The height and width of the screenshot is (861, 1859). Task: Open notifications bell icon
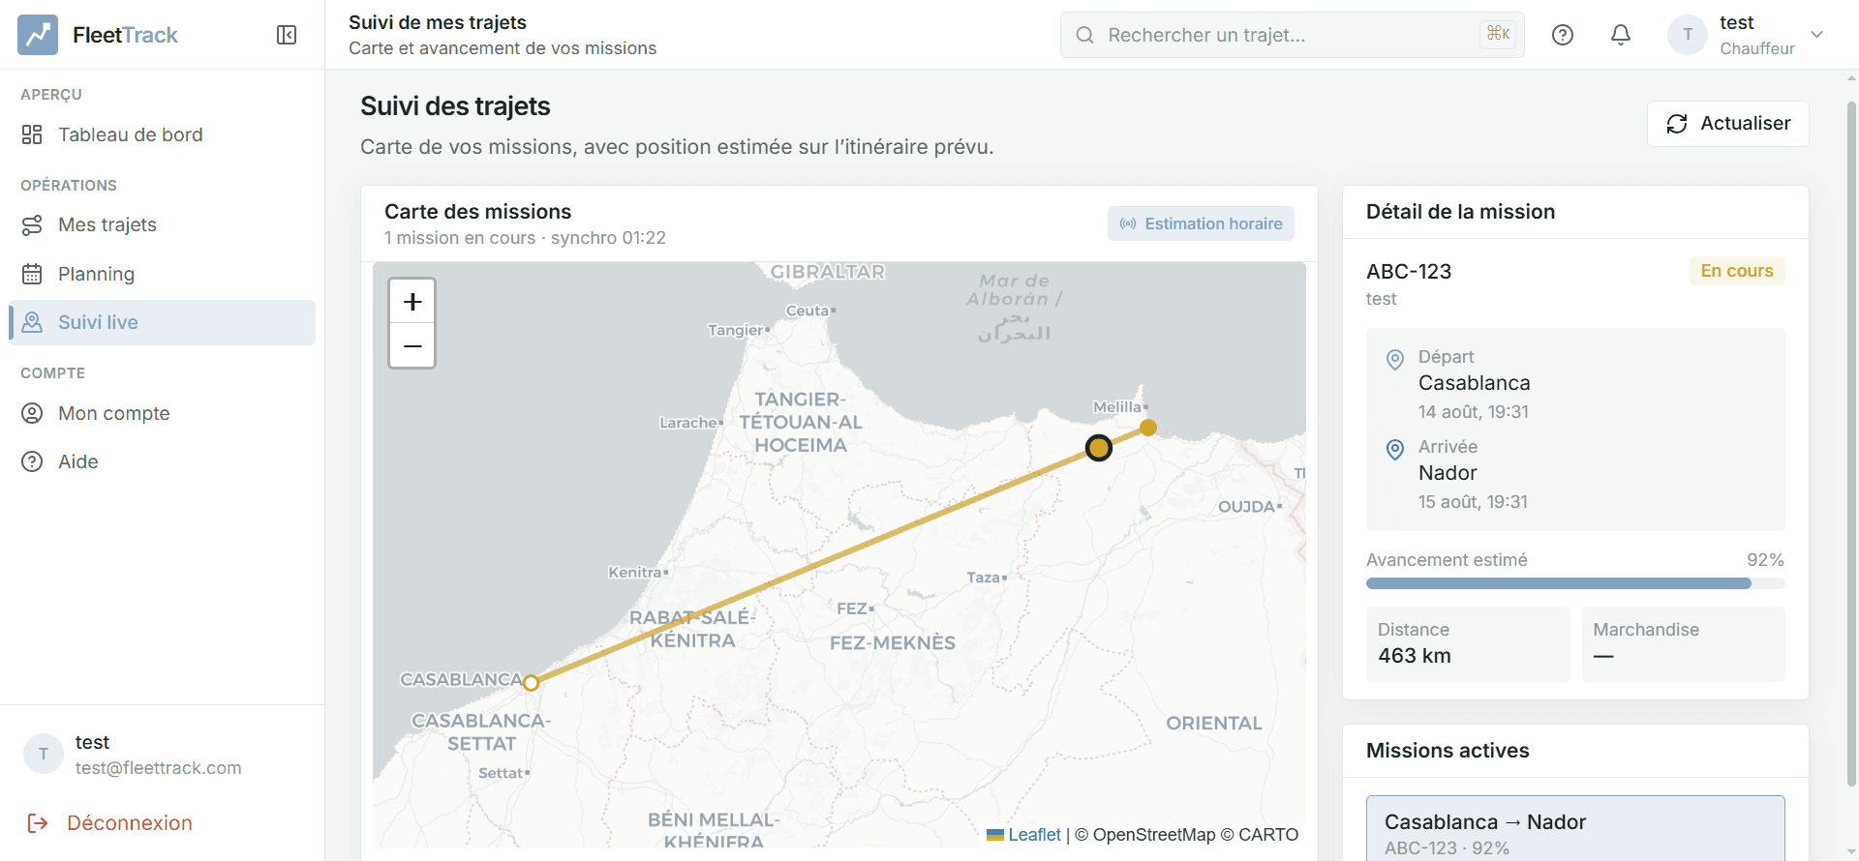pos(1621,35)
